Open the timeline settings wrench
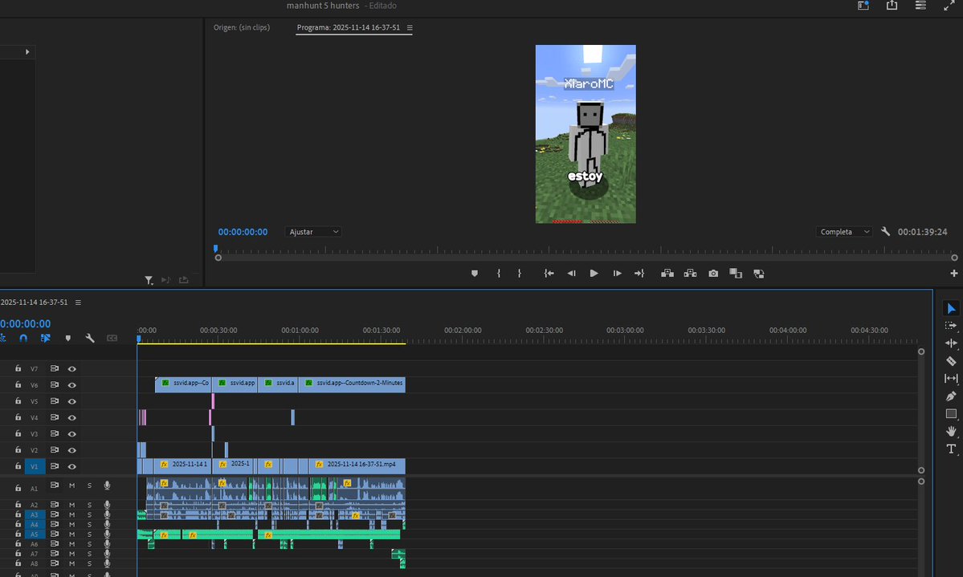 point(89,339)
